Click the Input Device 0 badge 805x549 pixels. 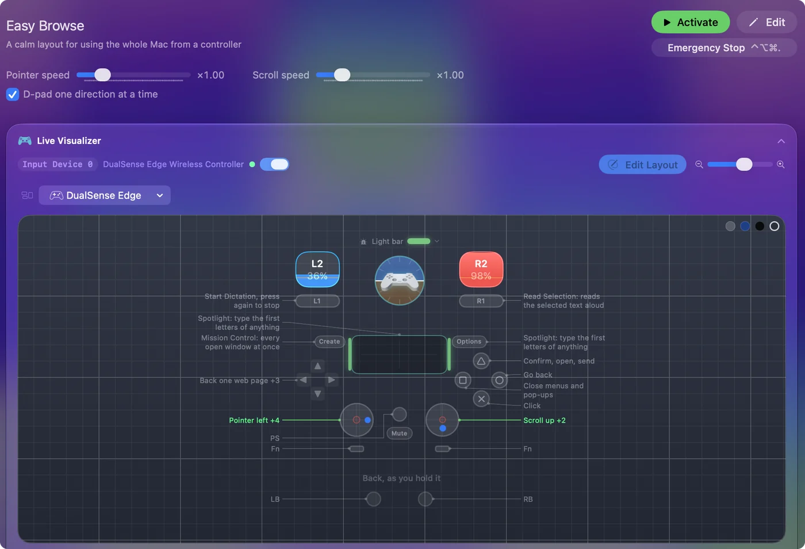(x=57, y=164)
